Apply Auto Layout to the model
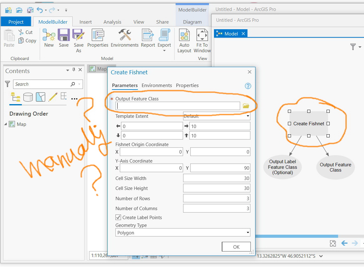The height and width of the screenshot is (267, 364). click(x=184, y=41)
